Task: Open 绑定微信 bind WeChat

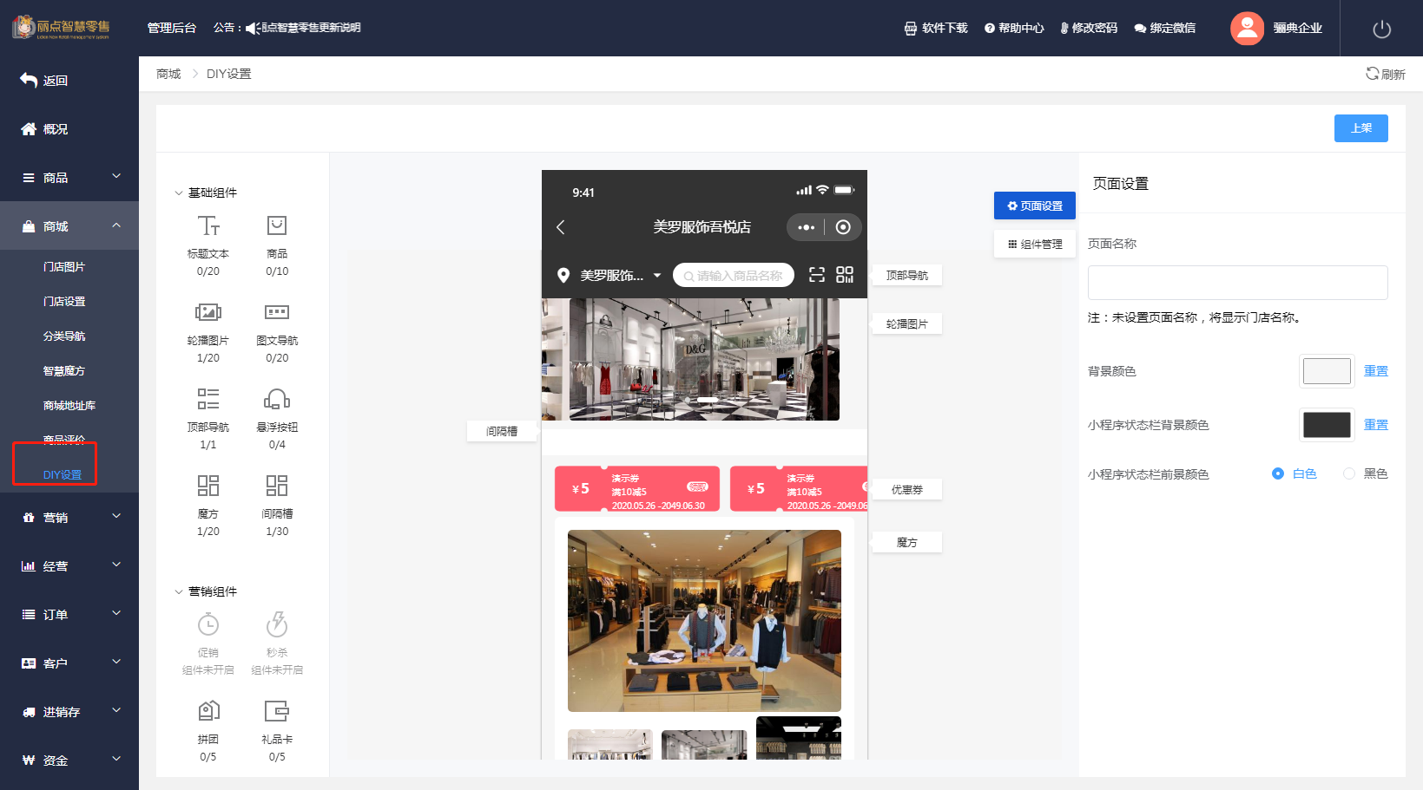Action: pos(1164,29)
